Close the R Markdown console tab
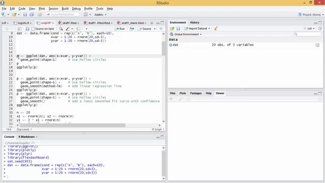The height and width of the screenshot is (183, 325). (x=37, y=137)
